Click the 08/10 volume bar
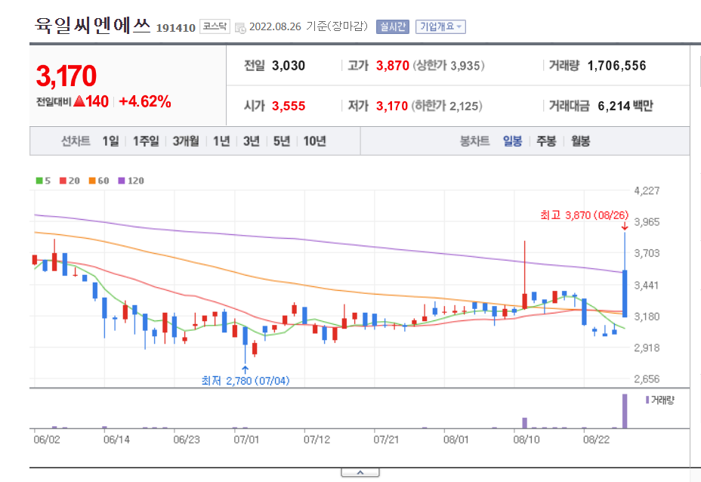Viewport: 701px width, 482px height. click(x=525, y=423)
